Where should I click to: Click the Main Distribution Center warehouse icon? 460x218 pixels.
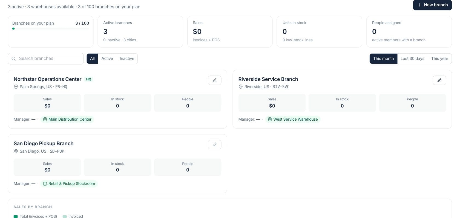click(x=45, y=119)
